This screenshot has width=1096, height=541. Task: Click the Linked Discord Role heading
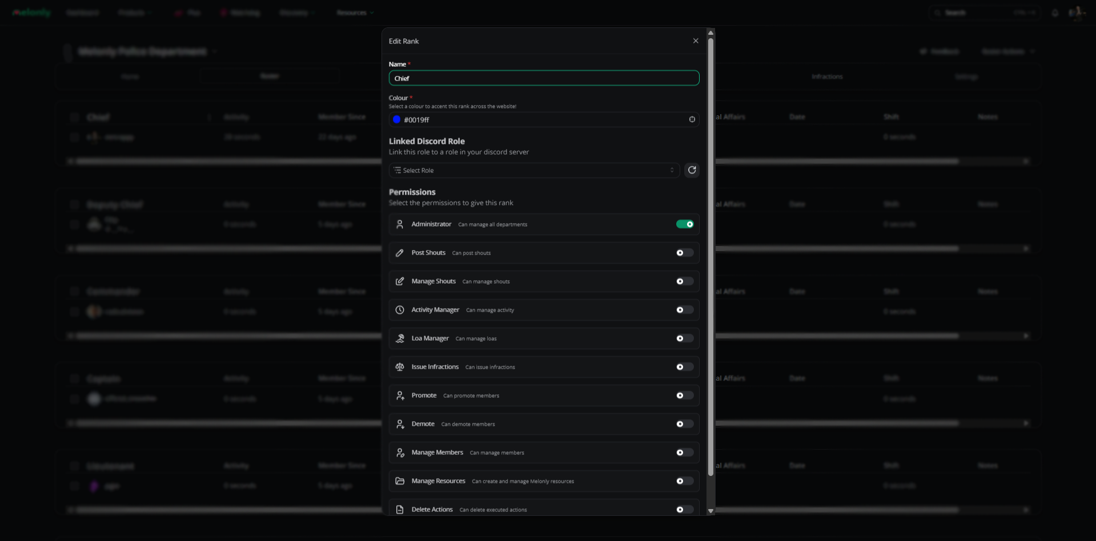tap(427, 141)
